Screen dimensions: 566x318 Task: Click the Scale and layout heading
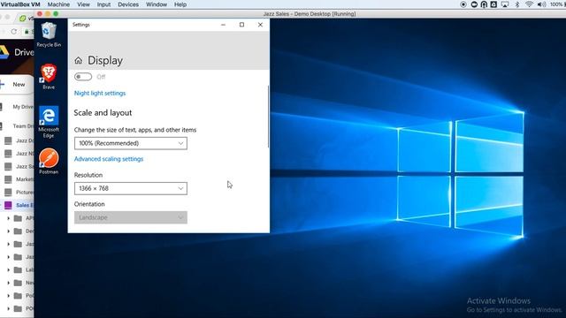coord(103,113)
